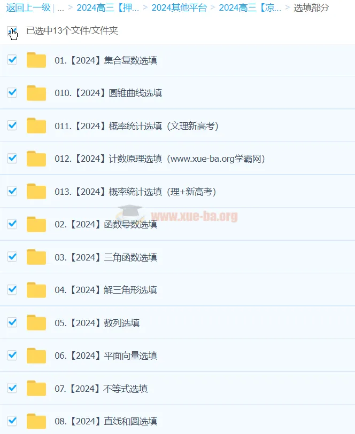Open the 2024高三【凉... breadcrumb link
Viewport: 355px width, 434px height.
coord(250,8)
